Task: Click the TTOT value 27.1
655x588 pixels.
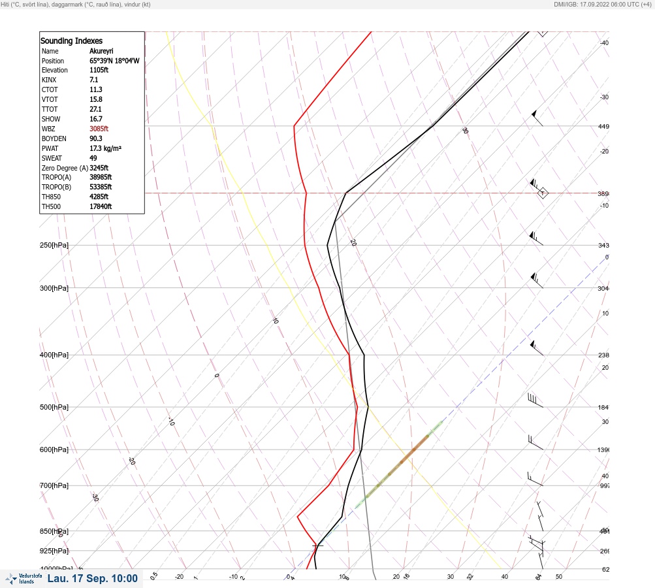Action: point(95,109)
